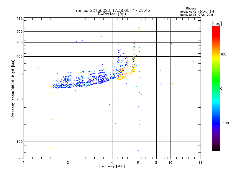Image resolution: width=236 pixels, height=177 pixels.
Task: Click y-axis tick label '75'
Action: coord(21,158)
